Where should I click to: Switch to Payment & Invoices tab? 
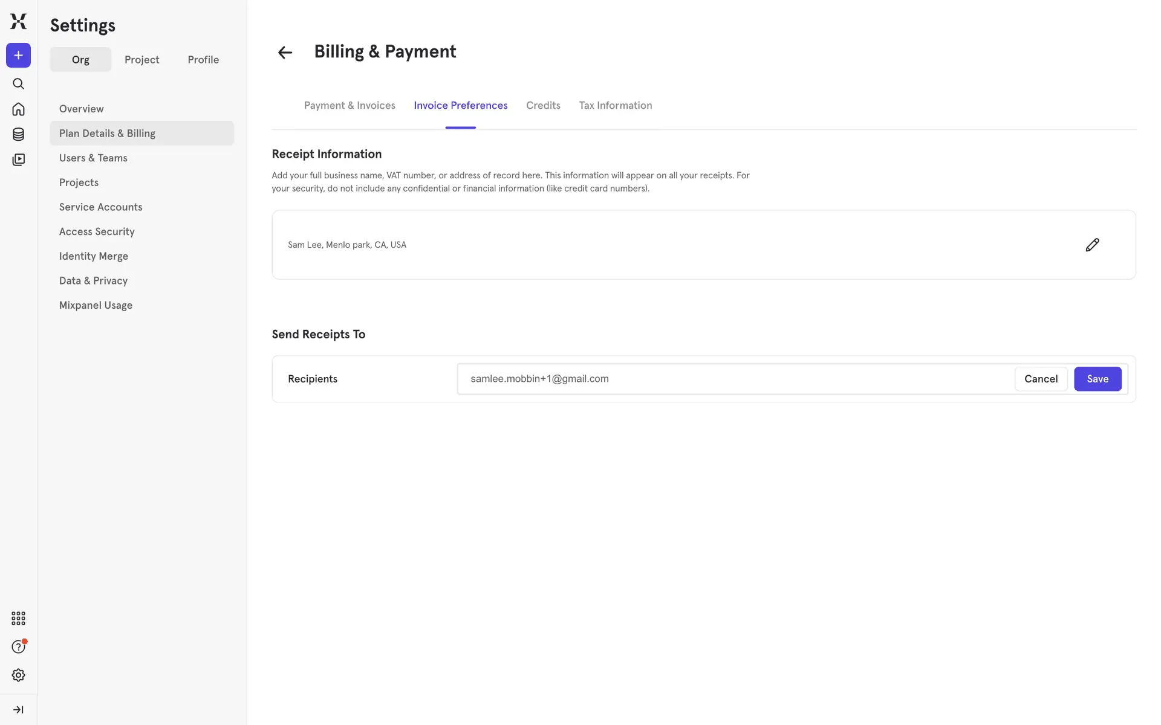click(350, 105)
